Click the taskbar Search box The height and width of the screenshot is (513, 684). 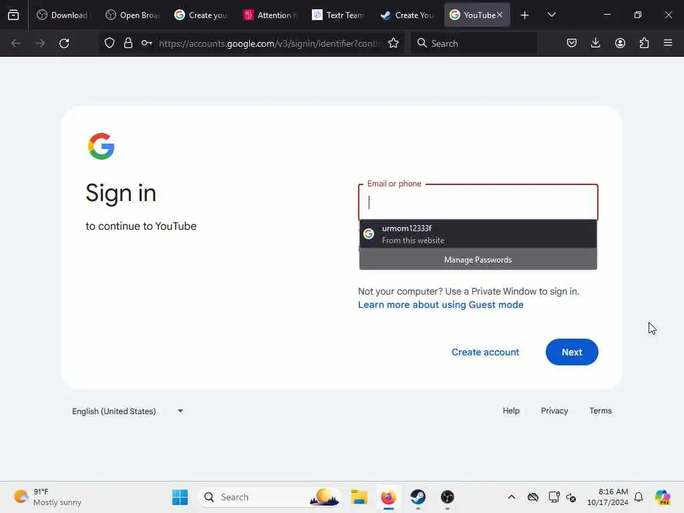[x=270, y=497]
